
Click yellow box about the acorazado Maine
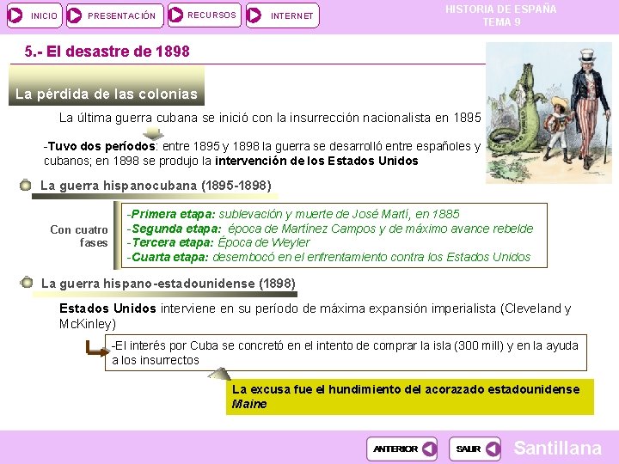[x=410, y=396]
